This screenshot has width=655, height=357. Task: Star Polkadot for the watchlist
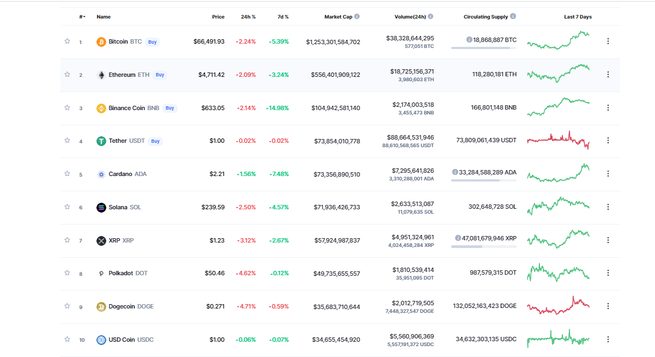pos(67,273)
